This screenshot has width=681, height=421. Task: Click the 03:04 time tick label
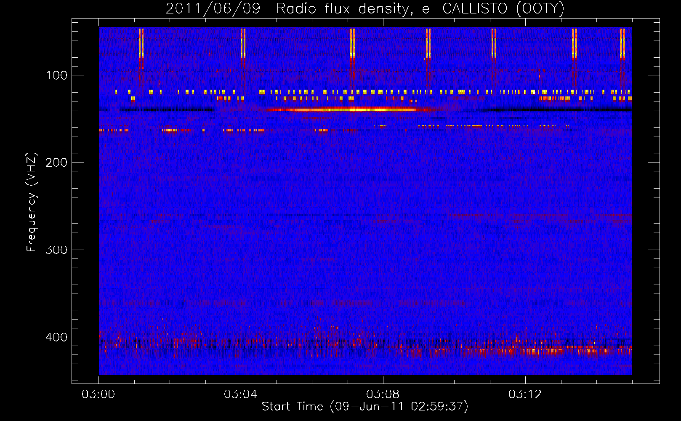(x=241, y=394)
